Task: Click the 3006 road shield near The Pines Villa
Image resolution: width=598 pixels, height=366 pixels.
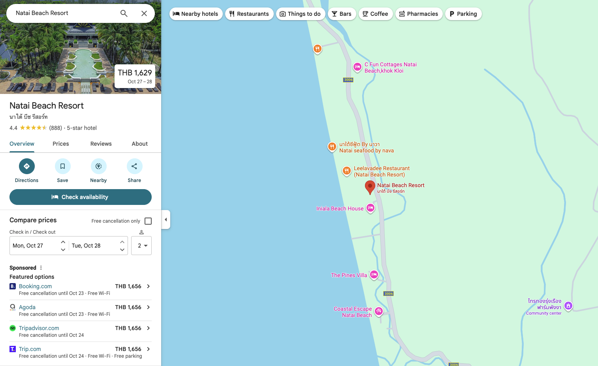Action: [389, 293]
